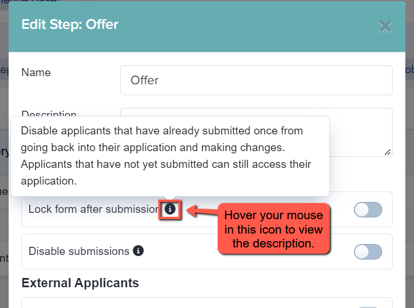
Task: Click the teal dialog header bar
Action: (207, 27)
